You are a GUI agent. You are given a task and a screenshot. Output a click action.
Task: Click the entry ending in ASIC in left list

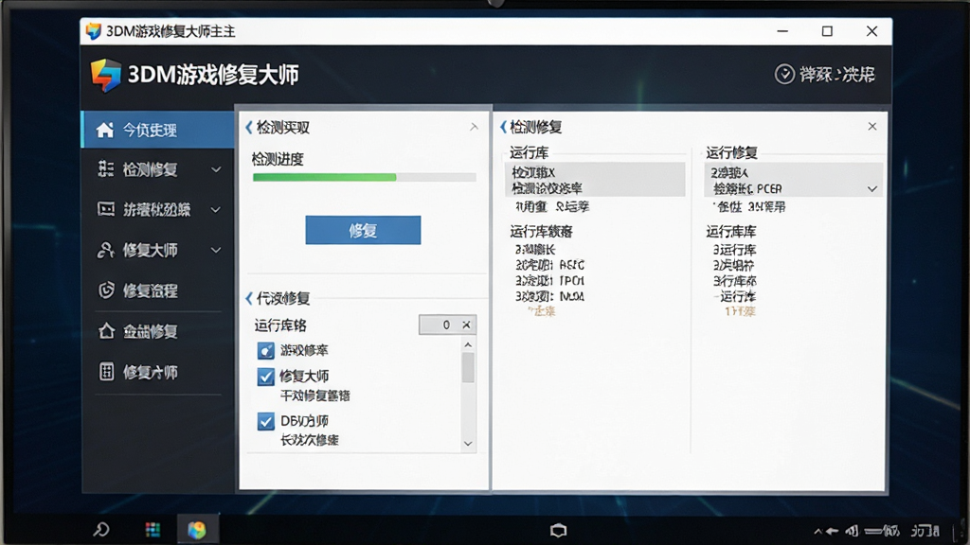tap(550, 265)
